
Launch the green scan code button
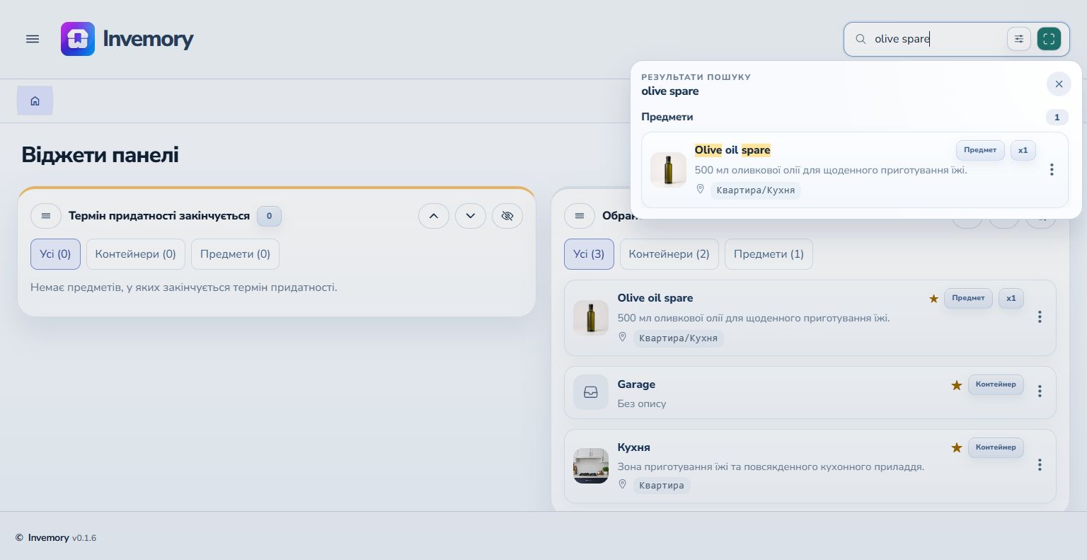[1049, 39]
